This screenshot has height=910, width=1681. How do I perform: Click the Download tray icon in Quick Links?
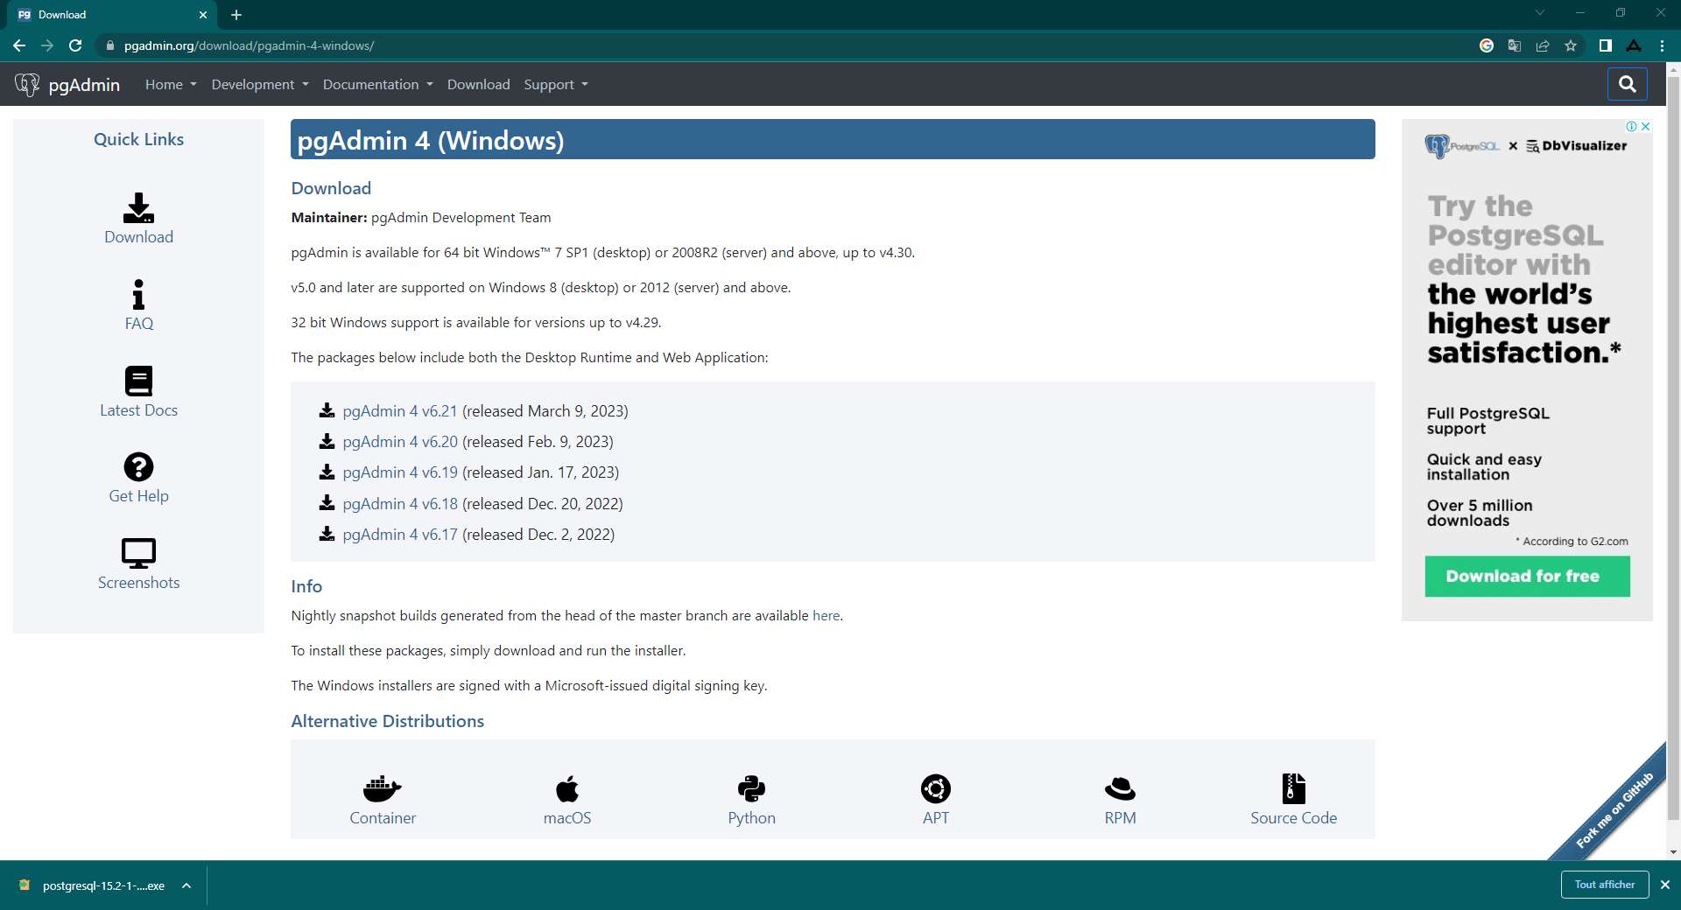click(x=138, y=207)
